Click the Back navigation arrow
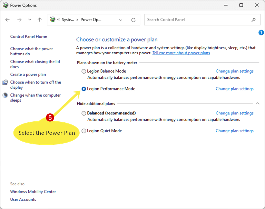Viewport: 265px width, 209px height. [8, 20]
